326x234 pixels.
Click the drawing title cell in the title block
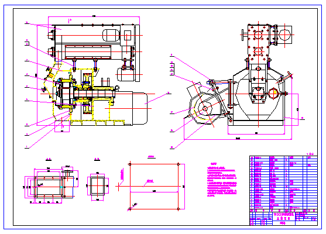284,216
